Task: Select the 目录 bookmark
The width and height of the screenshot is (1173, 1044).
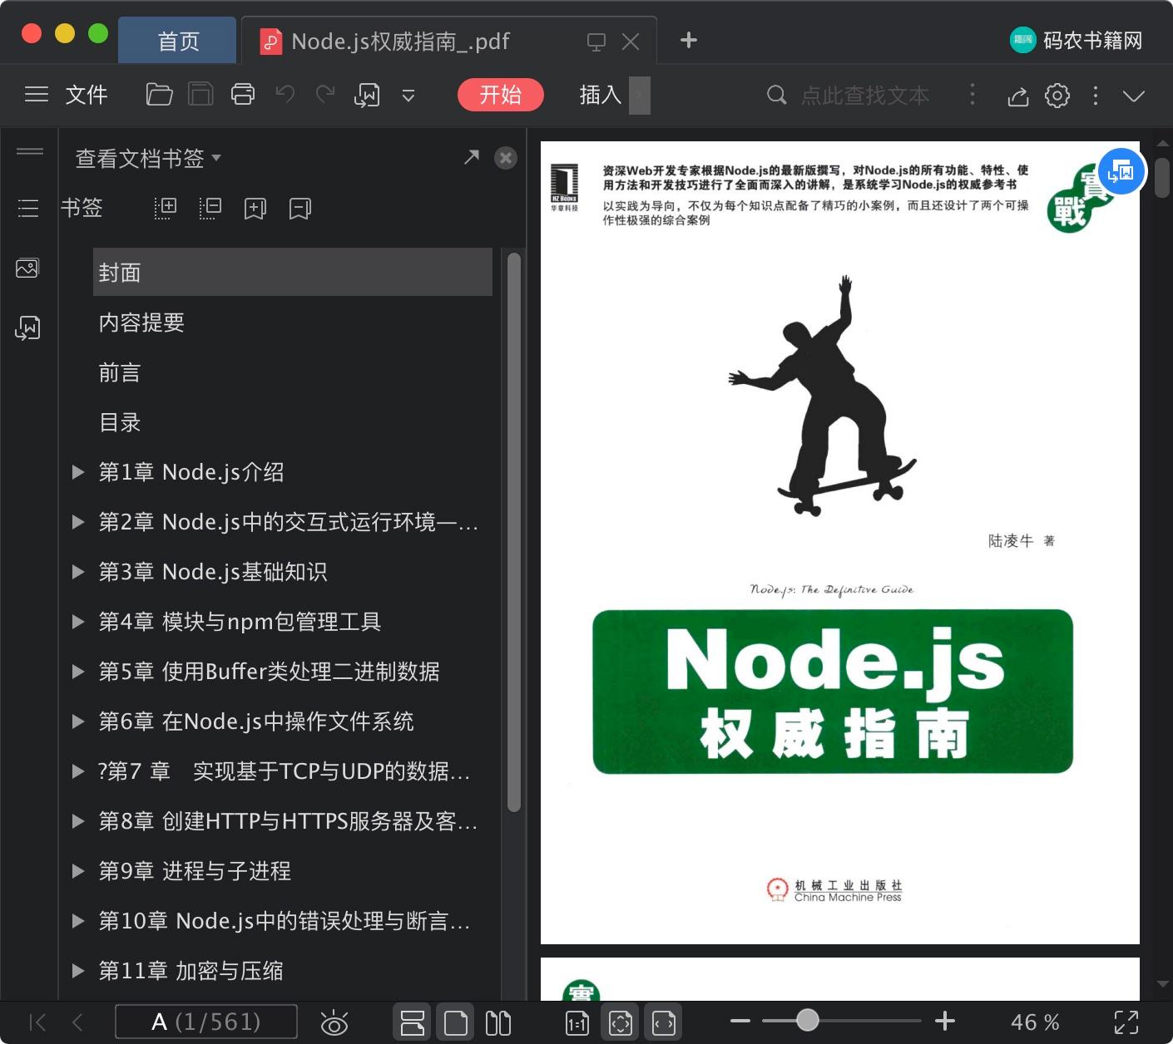Action: point(120,422)
